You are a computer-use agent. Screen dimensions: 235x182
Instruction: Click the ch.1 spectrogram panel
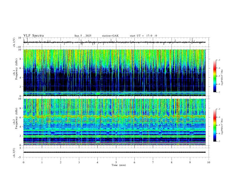point(114,73)
